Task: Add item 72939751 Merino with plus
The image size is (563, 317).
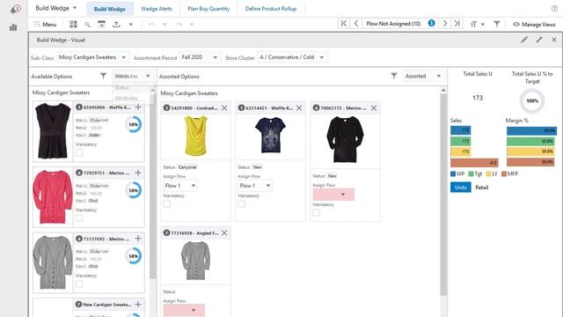Action: (x=138, y=173)
